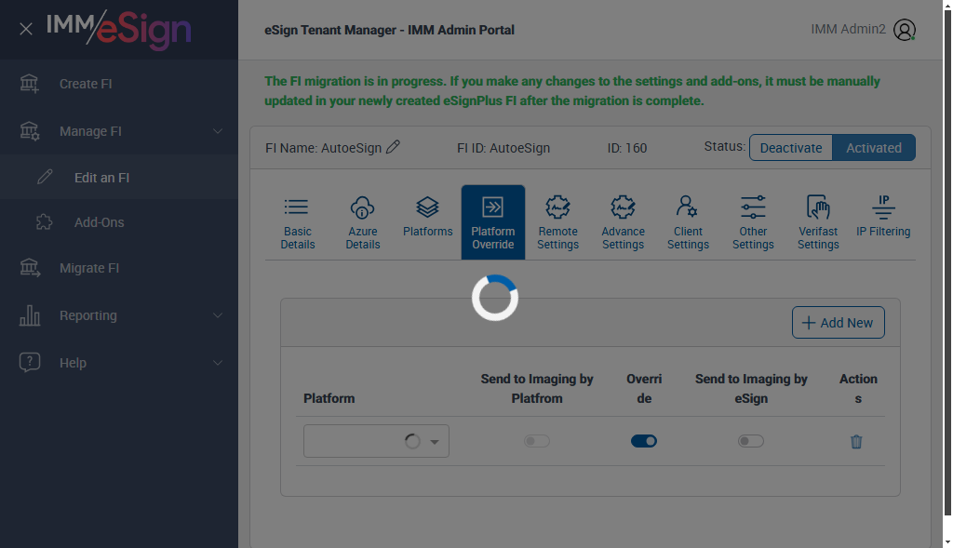Expand the Manage FI chevron
This screenshot has height=548, width=953.
pos(217,131)
